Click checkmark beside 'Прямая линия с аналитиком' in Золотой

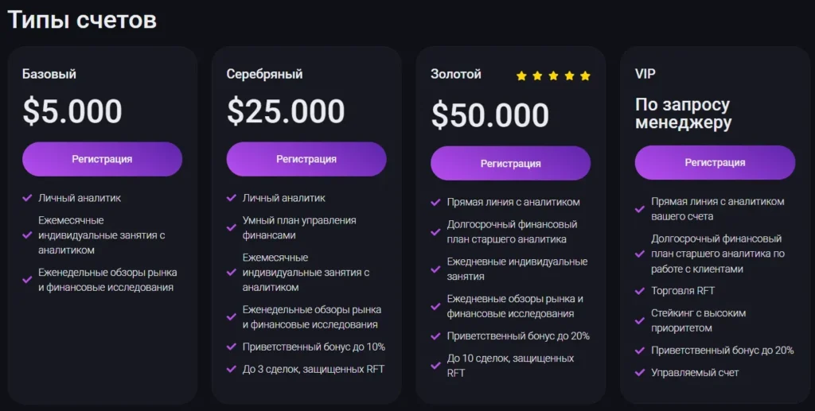pos(436,202)
